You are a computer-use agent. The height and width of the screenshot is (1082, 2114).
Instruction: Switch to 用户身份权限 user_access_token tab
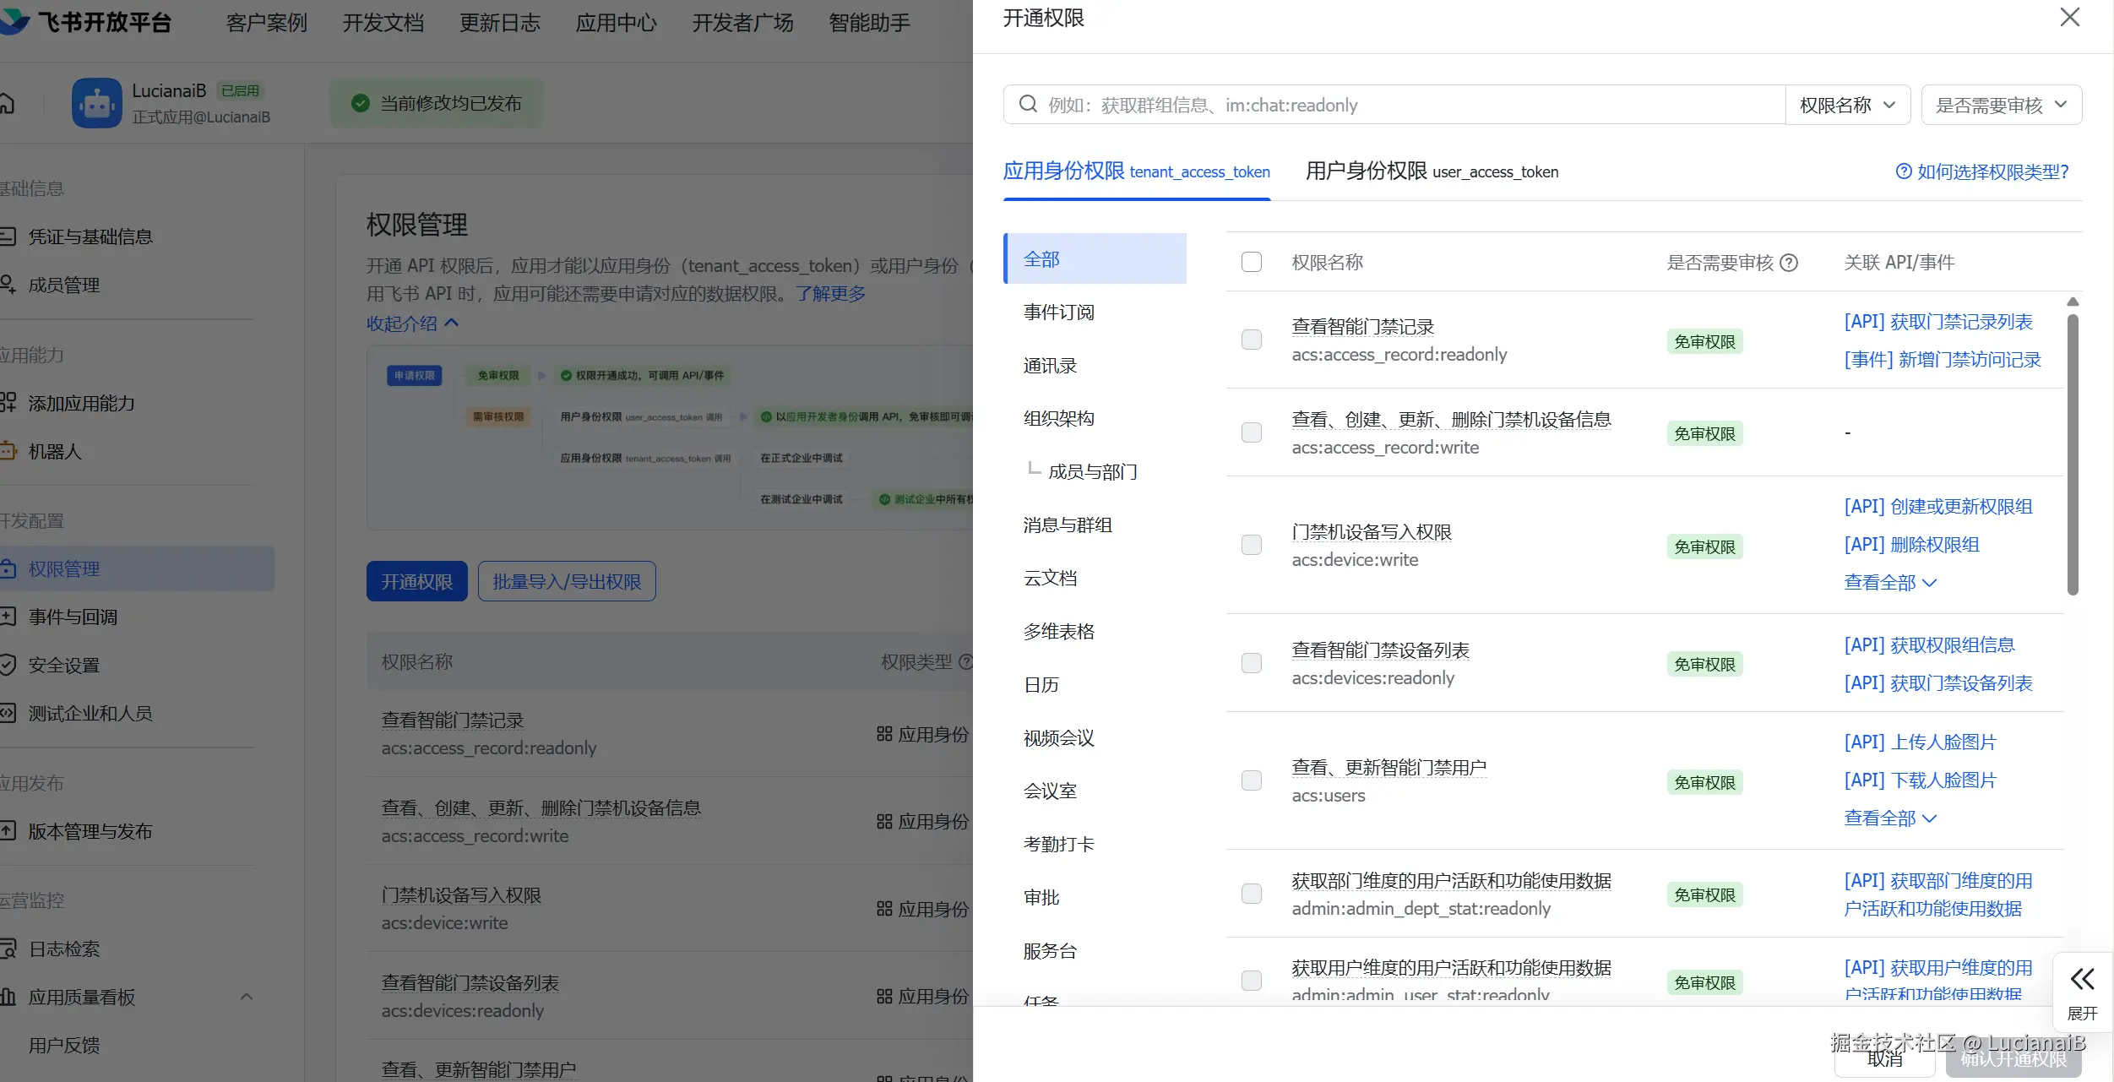pos(1431,171)
